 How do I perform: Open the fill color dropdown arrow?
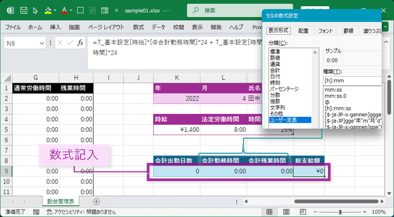(55, 11)
